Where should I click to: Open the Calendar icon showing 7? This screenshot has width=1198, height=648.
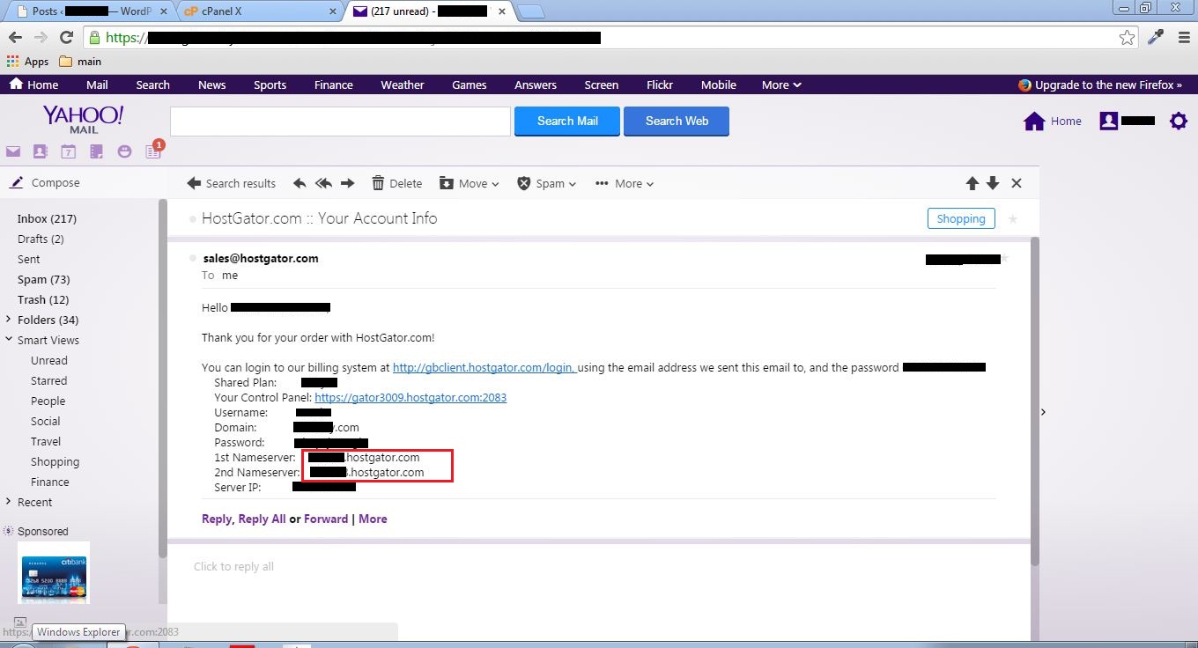[68, 151]
